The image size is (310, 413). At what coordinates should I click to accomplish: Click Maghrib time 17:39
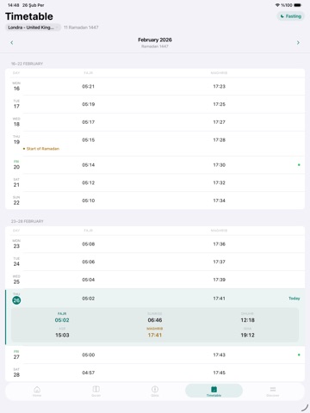tap(220, 280)
